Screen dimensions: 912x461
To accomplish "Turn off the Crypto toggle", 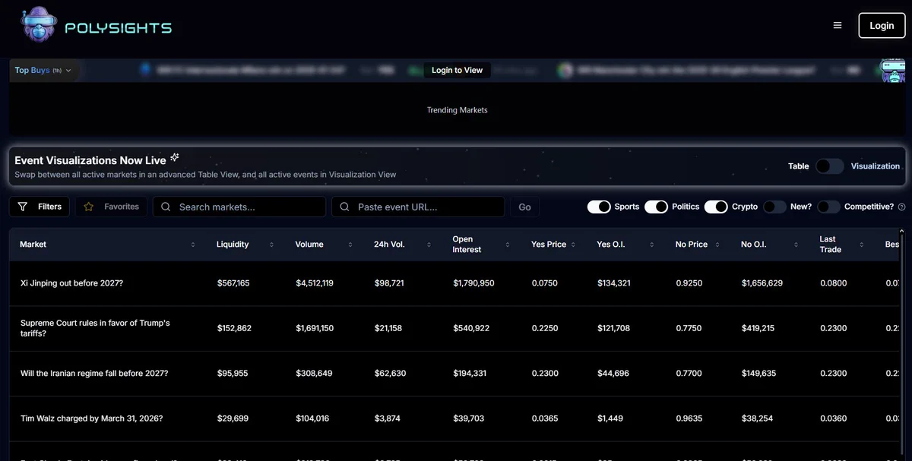I will click(716, 207).
